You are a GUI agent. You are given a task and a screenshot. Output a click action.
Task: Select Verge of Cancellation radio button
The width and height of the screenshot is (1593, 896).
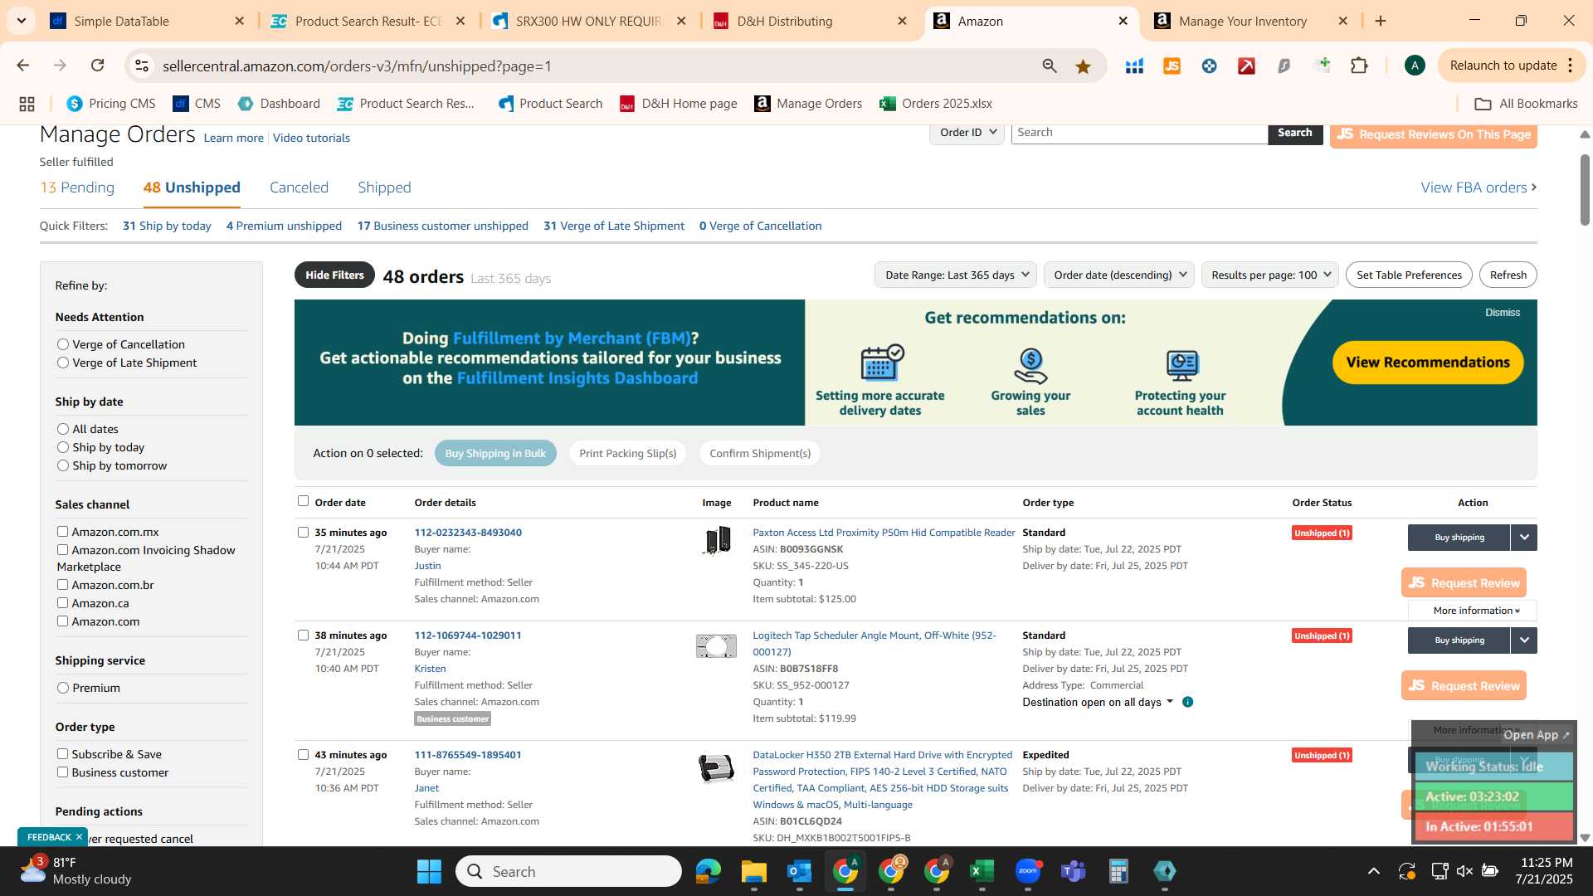(62, 344)
